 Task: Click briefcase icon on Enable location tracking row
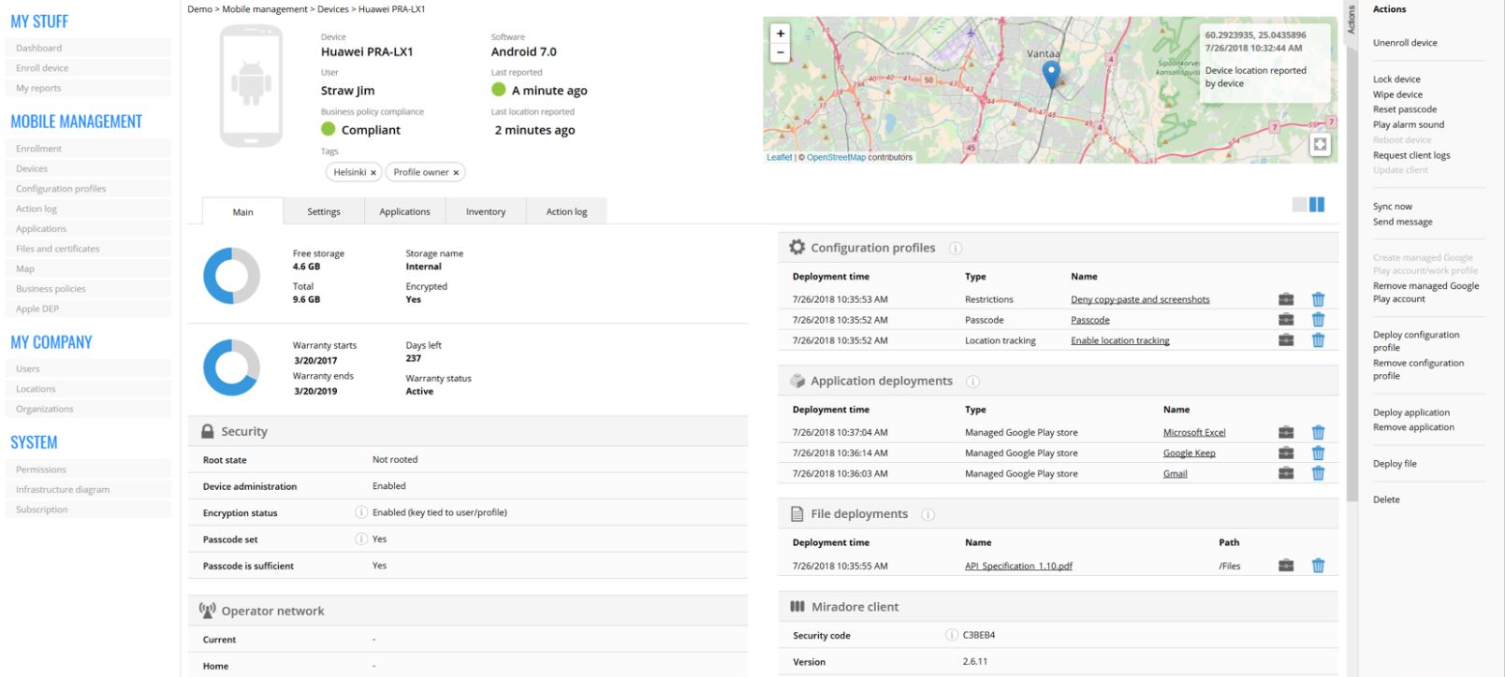coord(1286,340)
